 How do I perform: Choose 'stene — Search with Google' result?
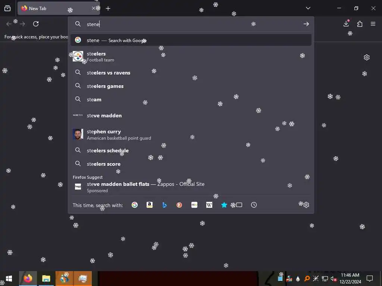point(191,40)
